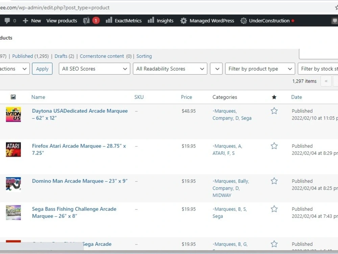Switch to the Sorting view
This screenshot has height=254, width=338.
click(x=144, y=56)
